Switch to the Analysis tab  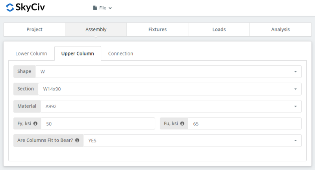(280, 30)
